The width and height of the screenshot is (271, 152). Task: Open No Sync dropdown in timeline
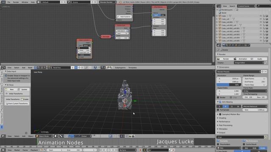point(127,150)
